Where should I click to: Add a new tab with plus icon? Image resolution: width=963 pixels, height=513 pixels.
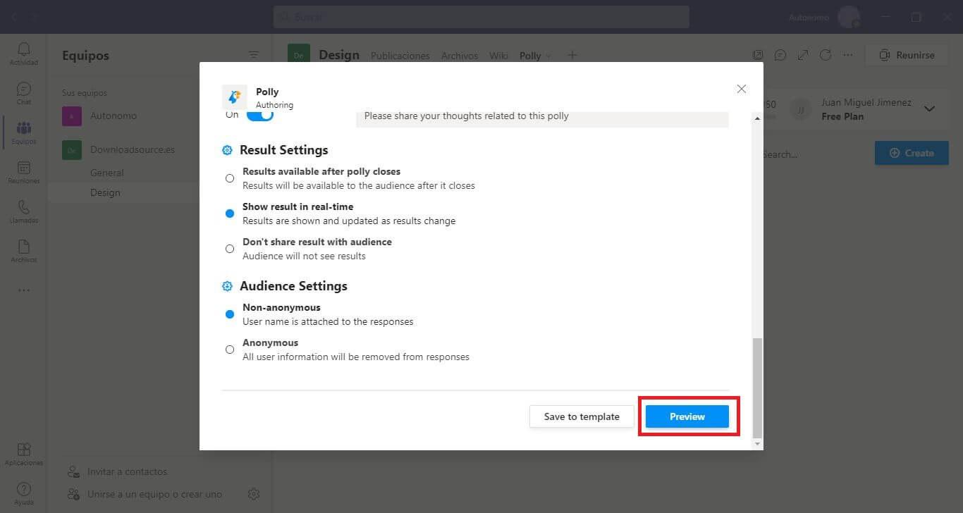coord(572,55)
